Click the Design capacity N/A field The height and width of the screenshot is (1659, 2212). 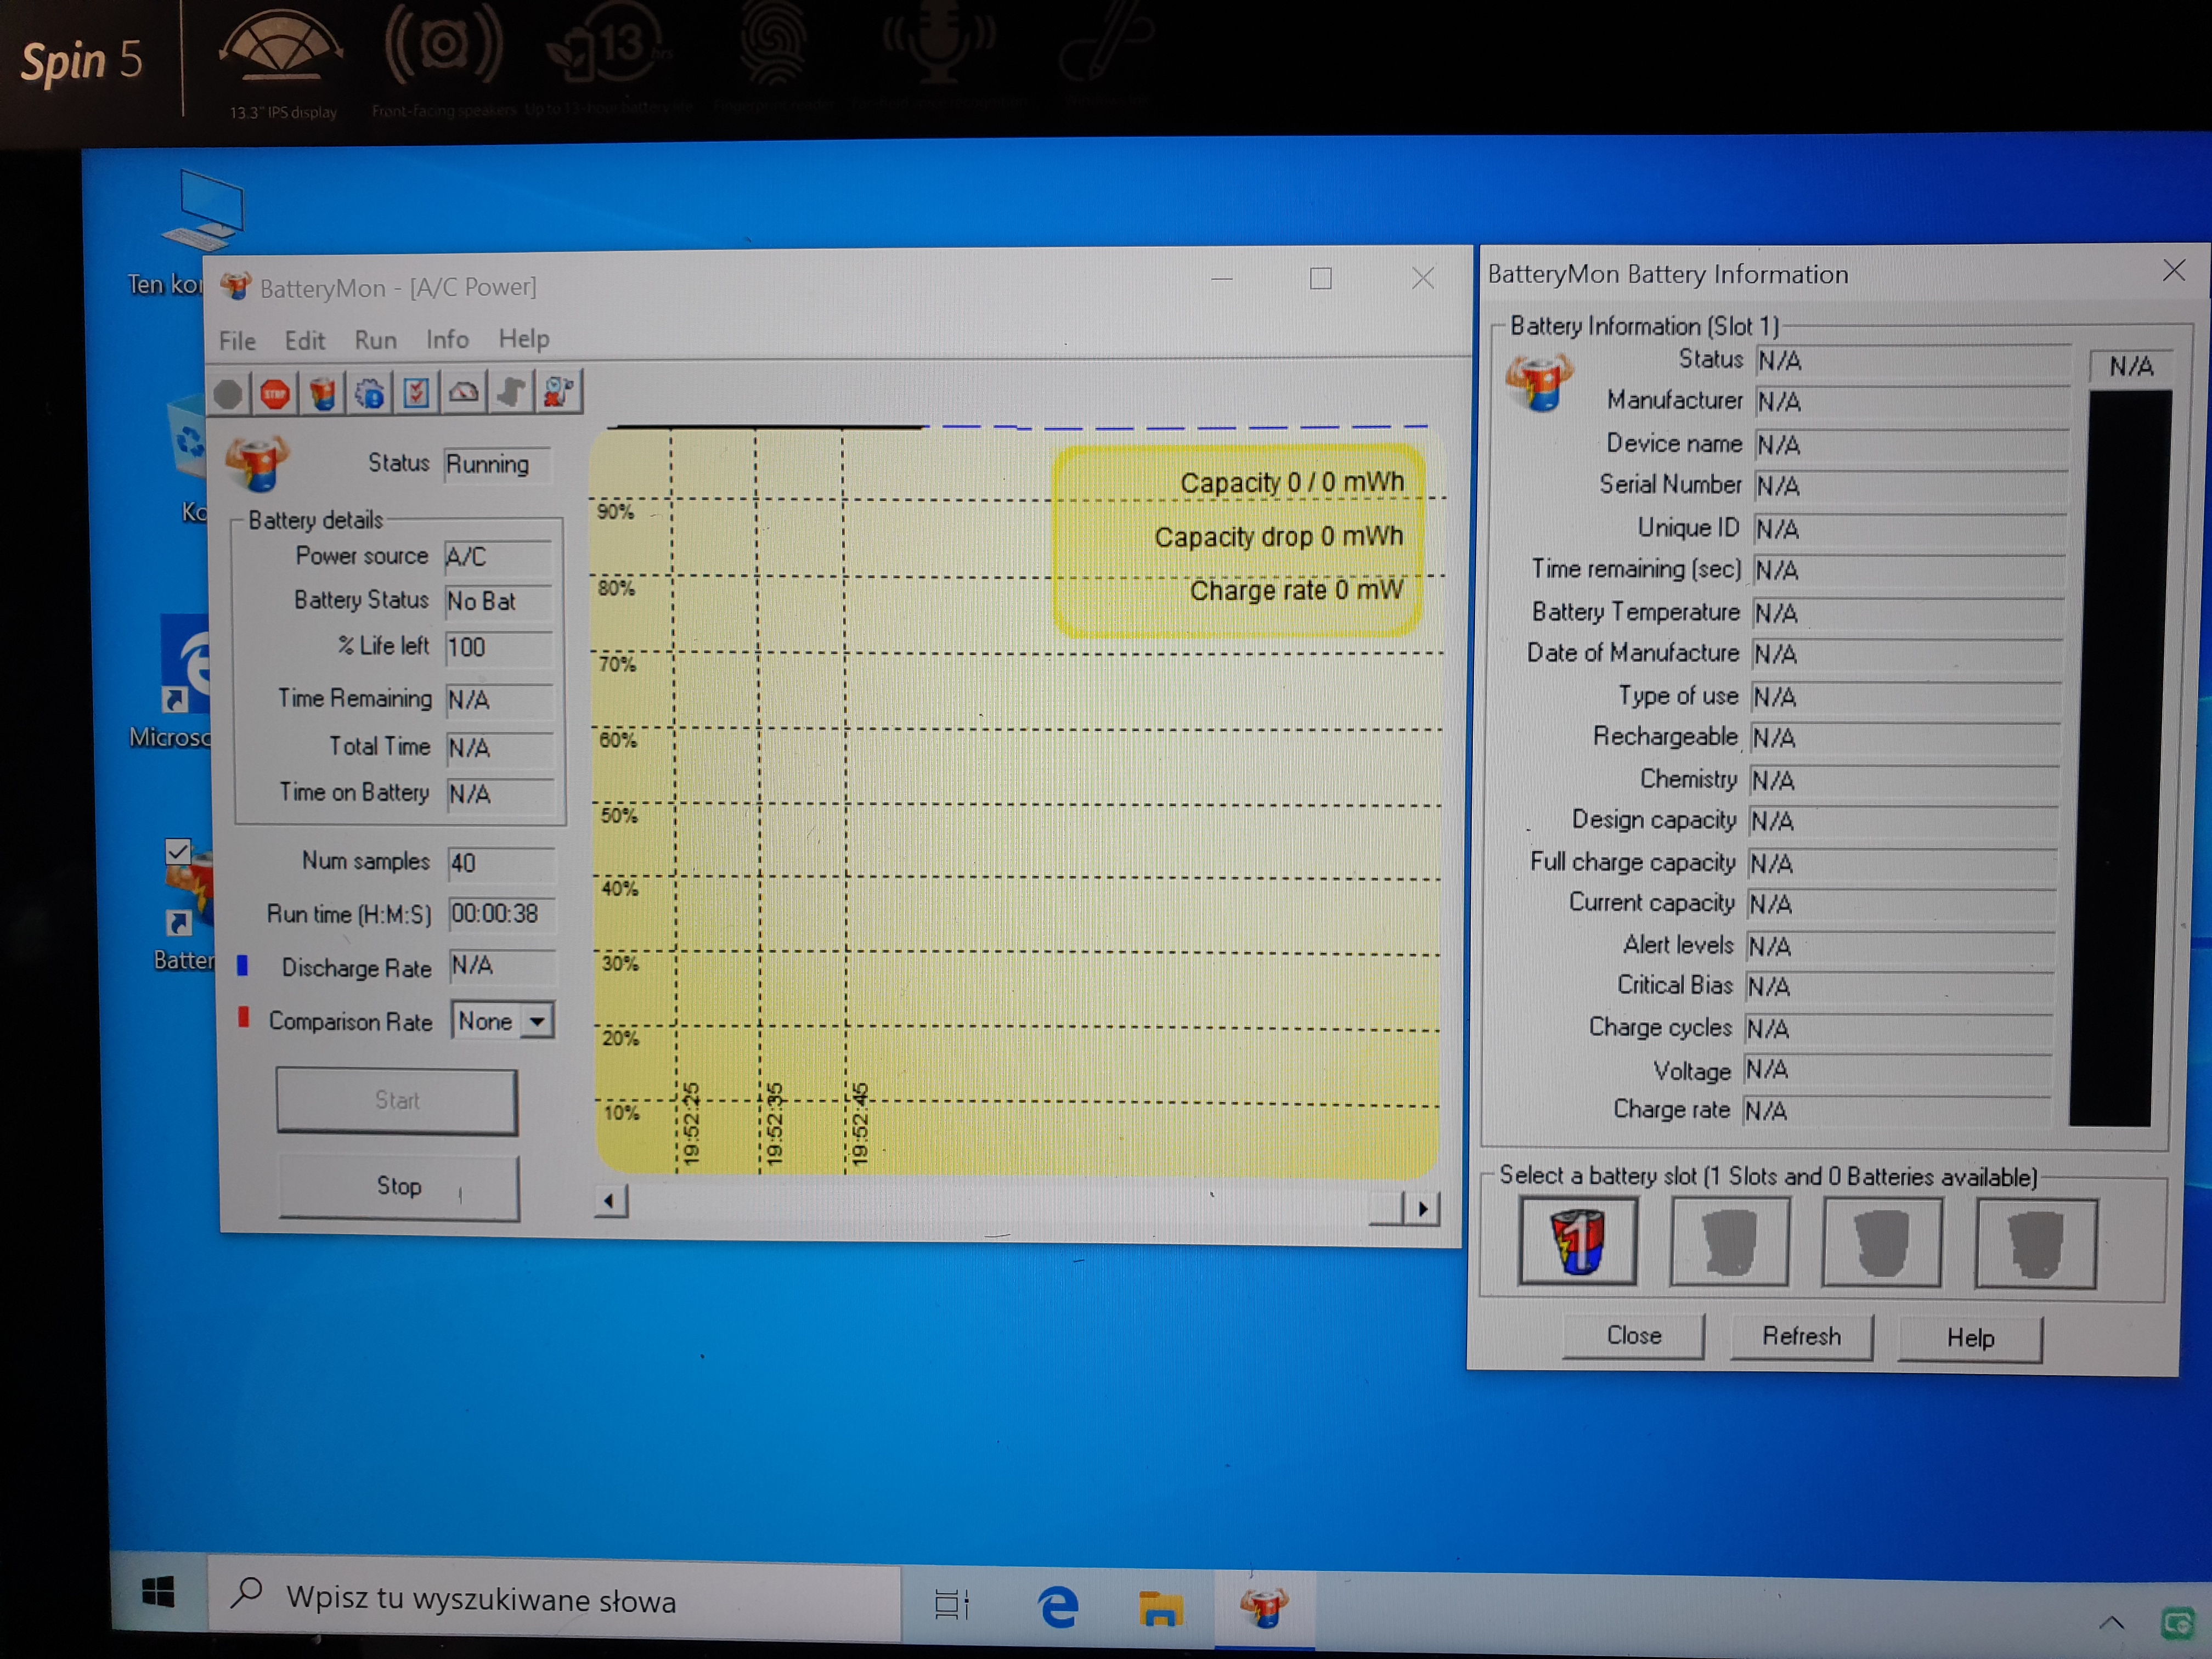coord(1903,822)
